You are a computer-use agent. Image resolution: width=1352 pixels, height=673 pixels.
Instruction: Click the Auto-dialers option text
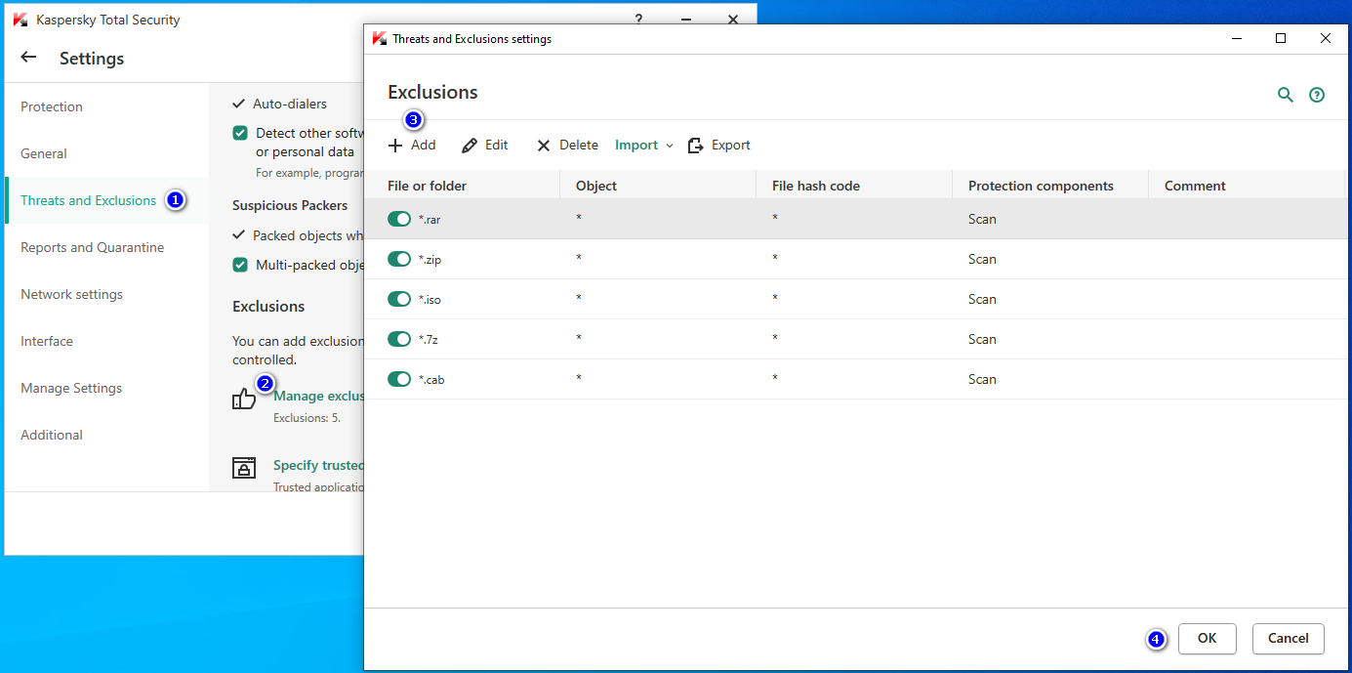(290, 104)
